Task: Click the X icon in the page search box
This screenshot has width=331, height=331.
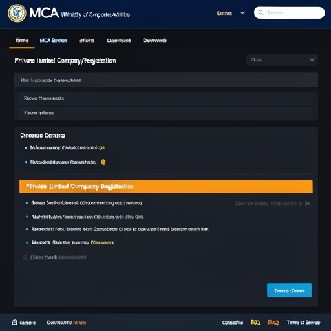Action: [312, 60]
